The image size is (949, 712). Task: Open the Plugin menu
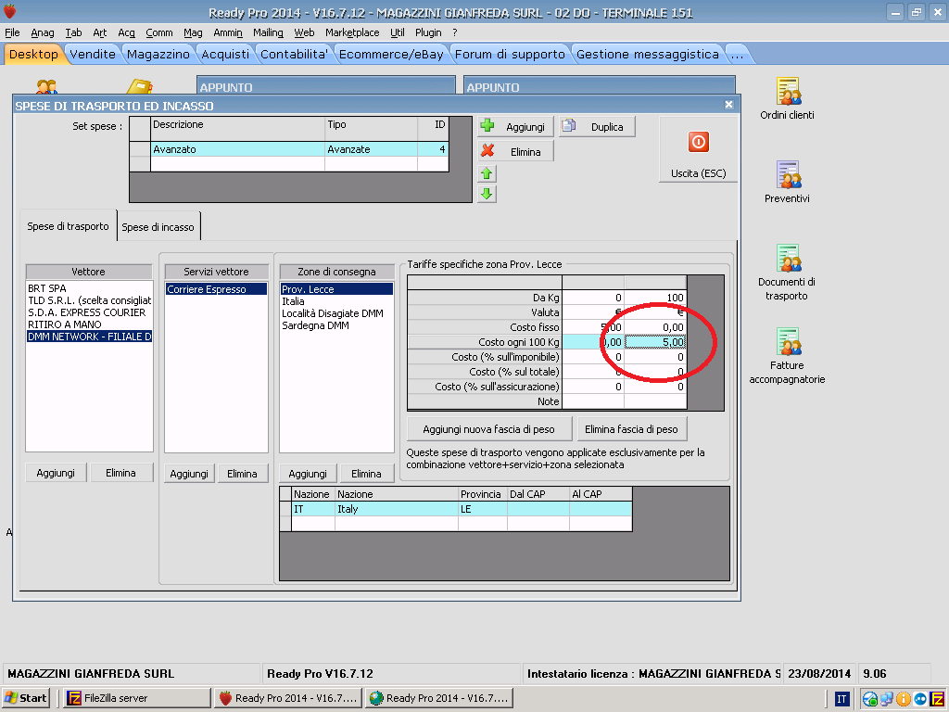pos(428,32)
